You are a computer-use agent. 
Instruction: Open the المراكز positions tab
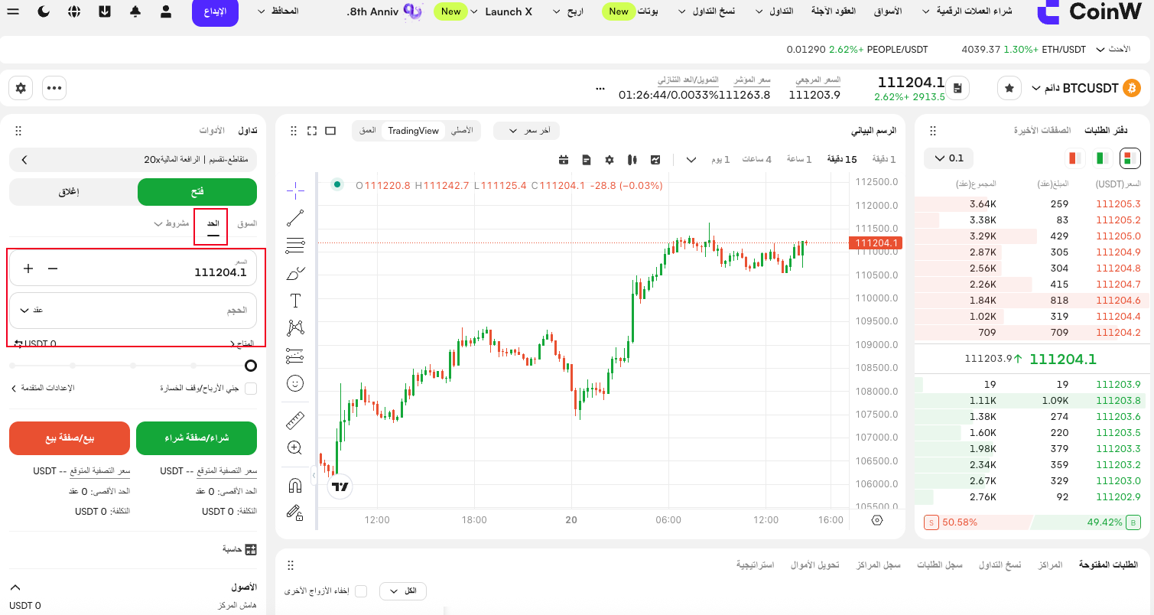pos(1050,565)
